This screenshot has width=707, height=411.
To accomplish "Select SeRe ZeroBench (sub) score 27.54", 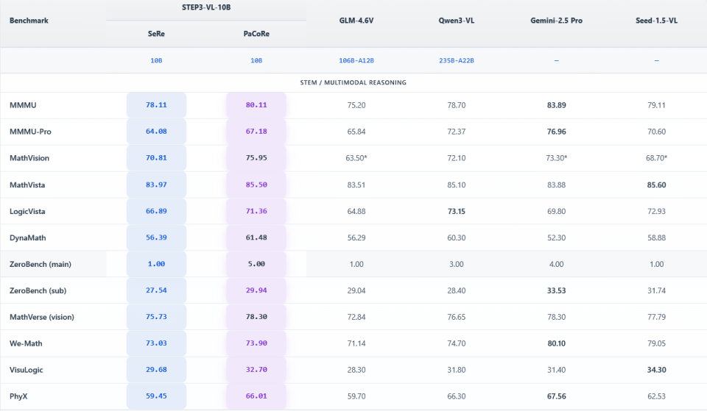I will 156,290.
